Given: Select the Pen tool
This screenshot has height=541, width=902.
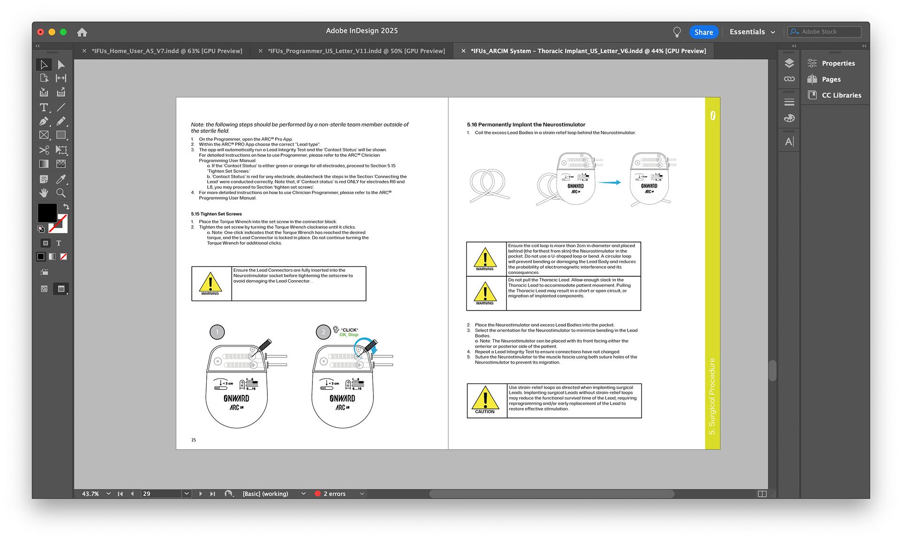Looking at the screenshot, I should (44, 121).
